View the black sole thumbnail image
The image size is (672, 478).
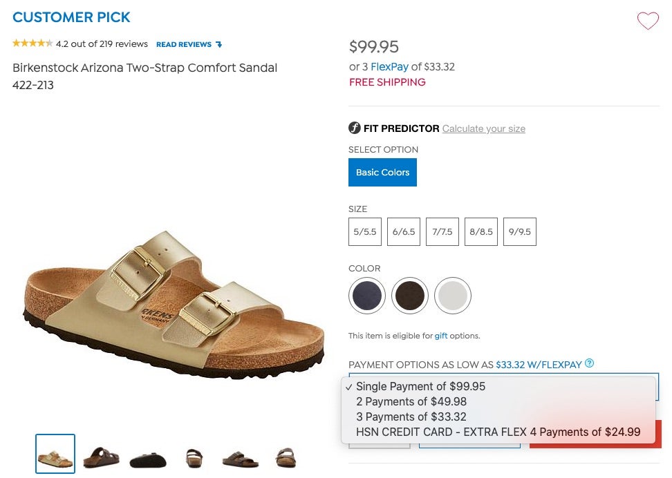coord(147,457)
